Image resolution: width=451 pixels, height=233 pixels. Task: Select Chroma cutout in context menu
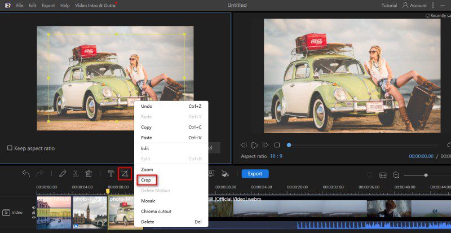156,211
